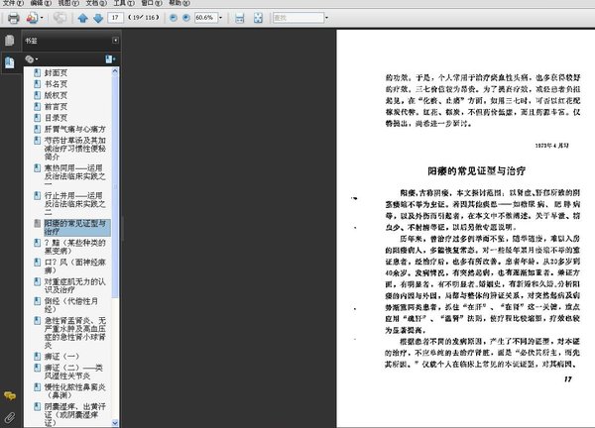The width and height of the screenshot is (595, 428).
Task: Select the 行止并用 bookmark
Action: point(75,204)
